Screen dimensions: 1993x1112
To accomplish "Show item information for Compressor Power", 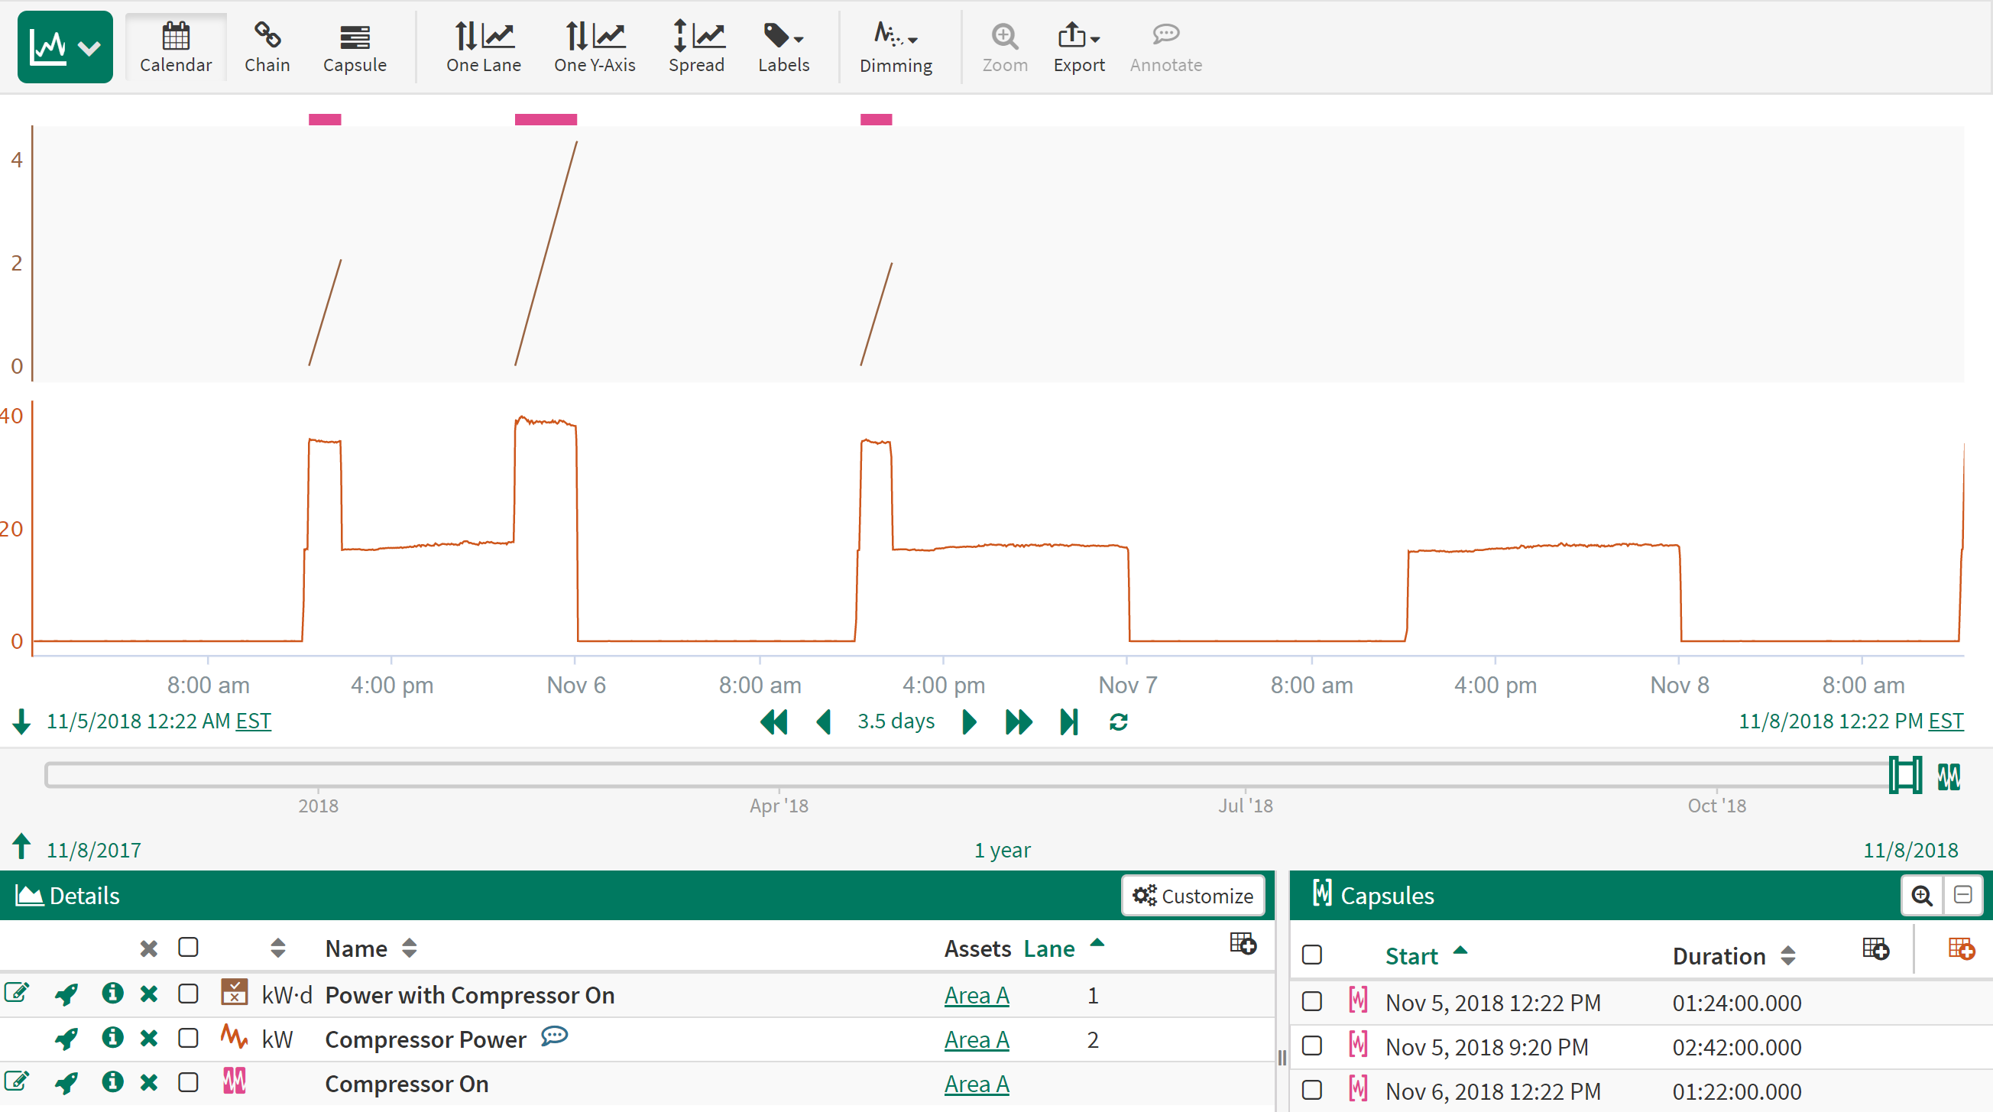I will click(113, 1039).
